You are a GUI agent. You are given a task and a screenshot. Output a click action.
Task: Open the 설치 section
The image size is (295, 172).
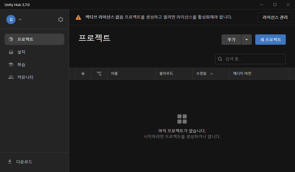click(35, 52)
